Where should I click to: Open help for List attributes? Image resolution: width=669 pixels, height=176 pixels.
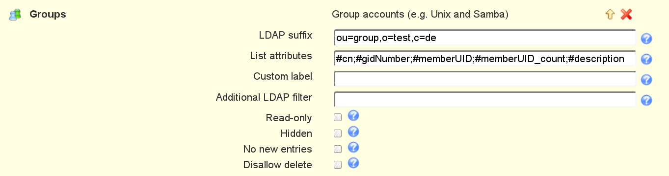pyautogui.click(x=646, y=59)
